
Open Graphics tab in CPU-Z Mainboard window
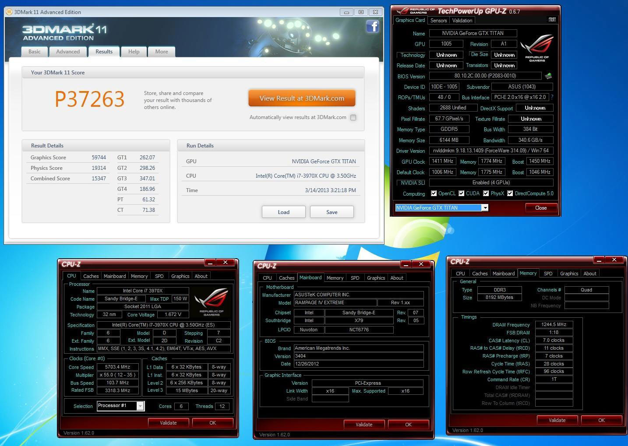click(x=376, y=278)
